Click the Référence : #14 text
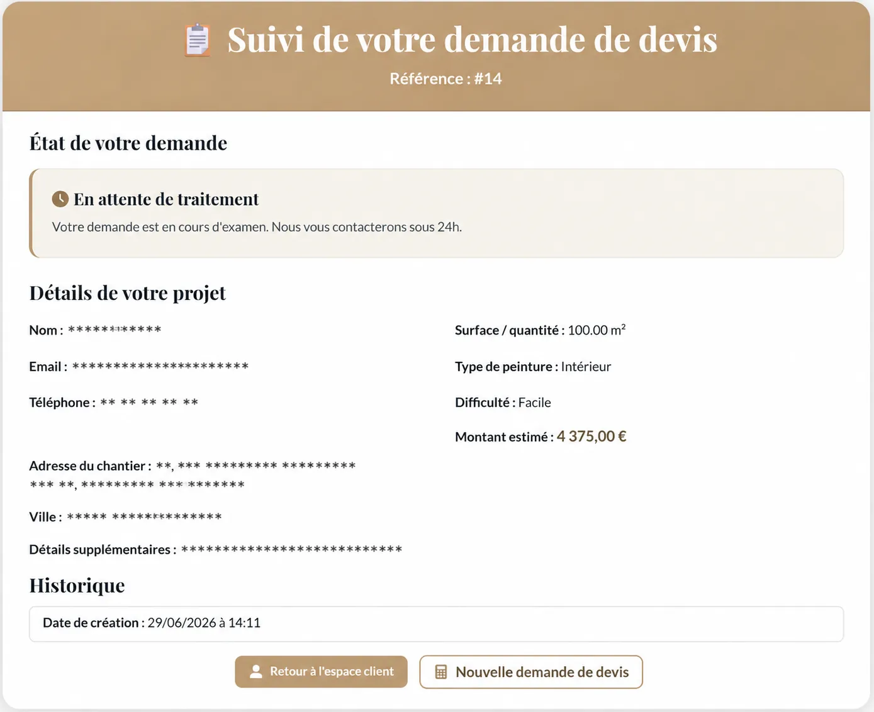The height and width of the screenshot is (712, 874). (x=445, y=79)
